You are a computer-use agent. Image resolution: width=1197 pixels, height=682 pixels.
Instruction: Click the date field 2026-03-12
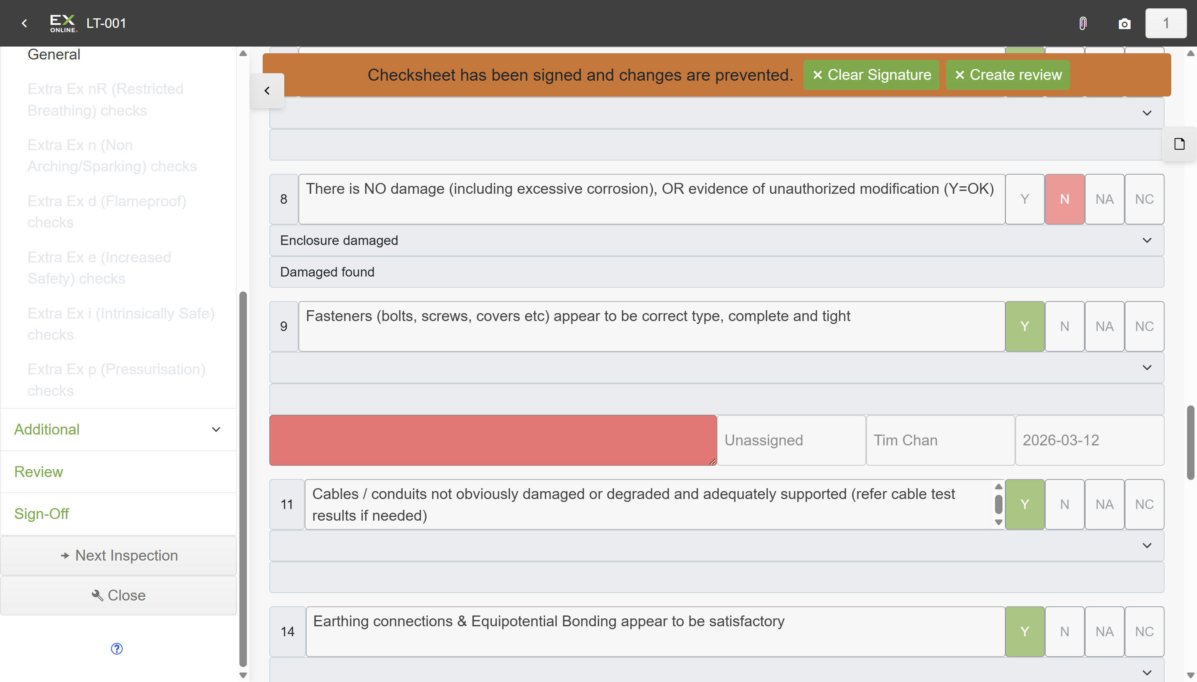1089,440
